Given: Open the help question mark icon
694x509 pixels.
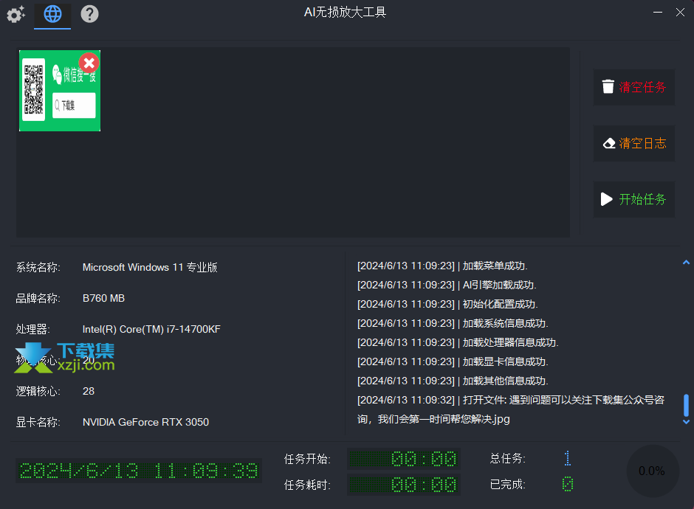Looking at the screenshot, I should coord(89,14).
